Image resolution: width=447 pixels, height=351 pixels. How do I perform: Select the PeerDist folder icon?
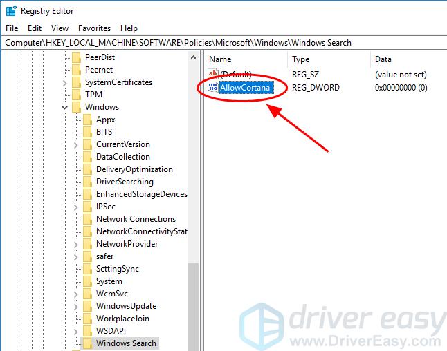tap(76, 57)
